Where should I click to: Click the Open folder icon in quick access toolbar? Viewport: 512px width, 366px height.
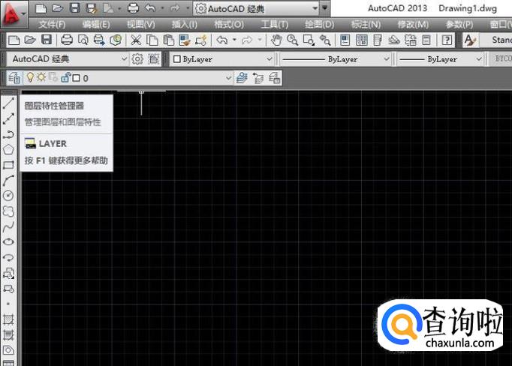[58, 8]
